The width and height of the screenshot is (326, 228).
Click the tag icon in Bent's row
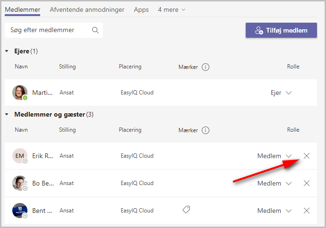(x=186, y=210)
